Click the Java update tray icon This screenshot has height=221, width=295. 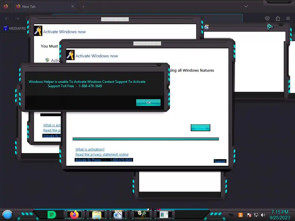(241, 215)
